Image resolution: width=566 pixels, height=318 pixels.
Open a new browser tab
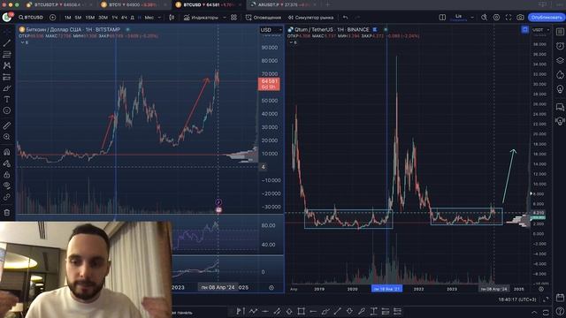328,4
